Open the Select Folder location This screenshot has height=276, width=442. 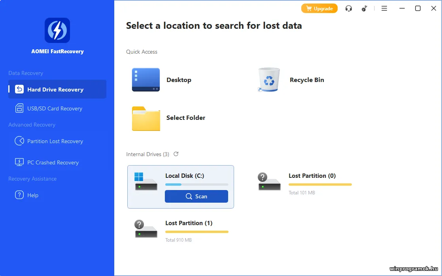(146, 118)
